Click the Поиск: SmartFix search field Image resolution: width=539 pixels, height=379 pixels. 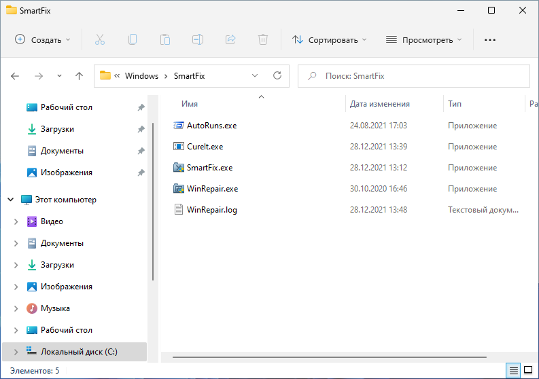coord(413,76)
